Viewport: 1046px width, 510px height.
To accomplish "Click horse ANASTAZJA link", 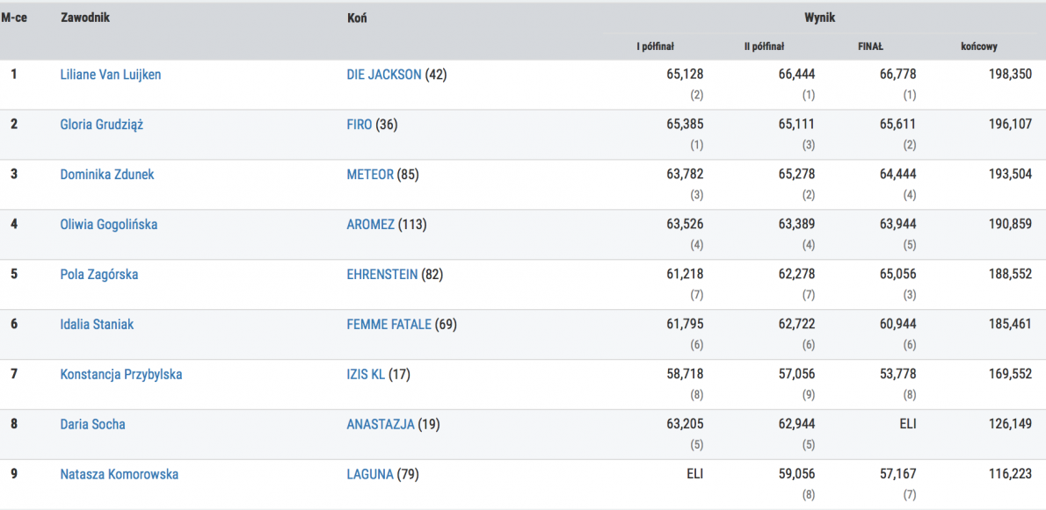I will [380, 425].
